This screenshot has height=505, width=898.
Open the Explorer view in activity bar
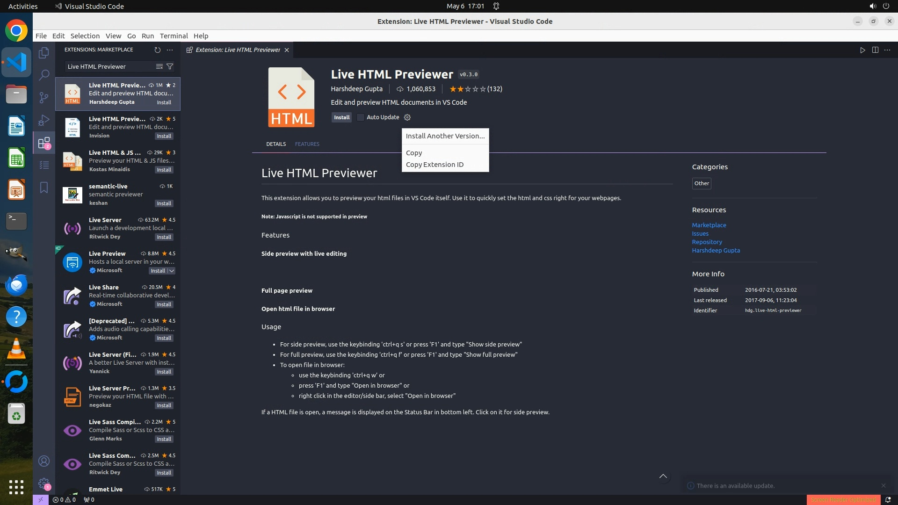coord(44,53)
